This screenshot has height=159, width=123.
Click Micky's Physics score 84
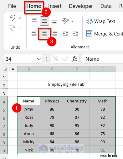[x=52, y=142]
